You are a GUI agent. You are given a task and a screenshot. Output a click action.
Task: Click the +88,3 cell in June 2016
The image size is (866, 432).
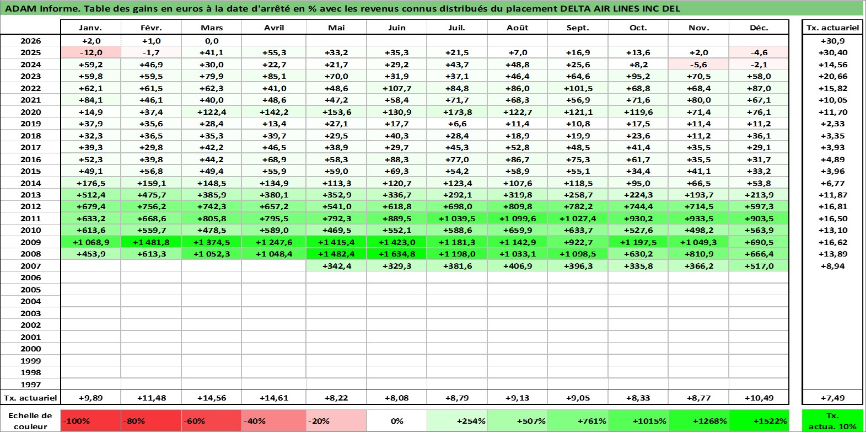point(396,159)
